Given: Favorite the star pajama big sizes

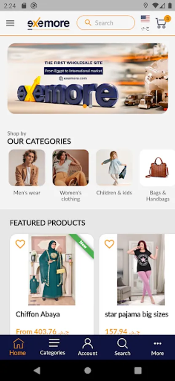Looking at the screenshot, I should tap(109, 244).
